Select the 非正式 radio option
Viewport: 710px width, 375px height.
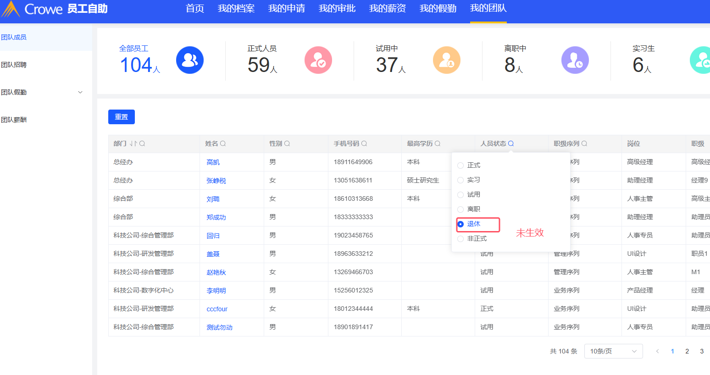click(x=460, y=239)
